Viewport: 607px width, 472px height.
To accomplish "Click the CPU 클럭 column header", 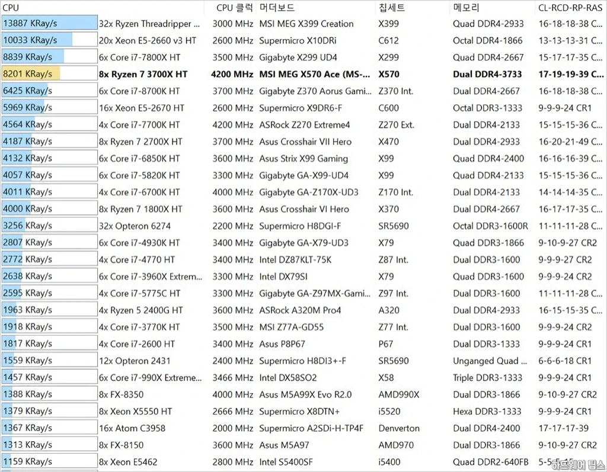I will pyautogui.click(x=234, y=7).
